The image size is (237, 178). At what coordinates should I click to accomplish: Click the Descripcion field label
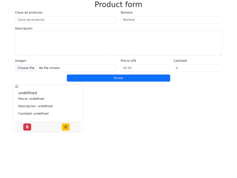pyautogui.click(x=24, y=29)
